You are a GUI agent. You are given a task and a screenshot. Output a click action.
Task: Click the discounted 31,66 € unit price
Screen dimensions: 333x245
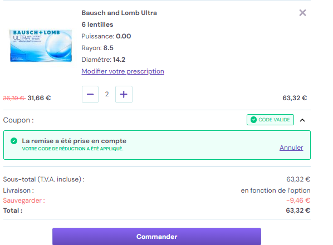pos(40,98)
